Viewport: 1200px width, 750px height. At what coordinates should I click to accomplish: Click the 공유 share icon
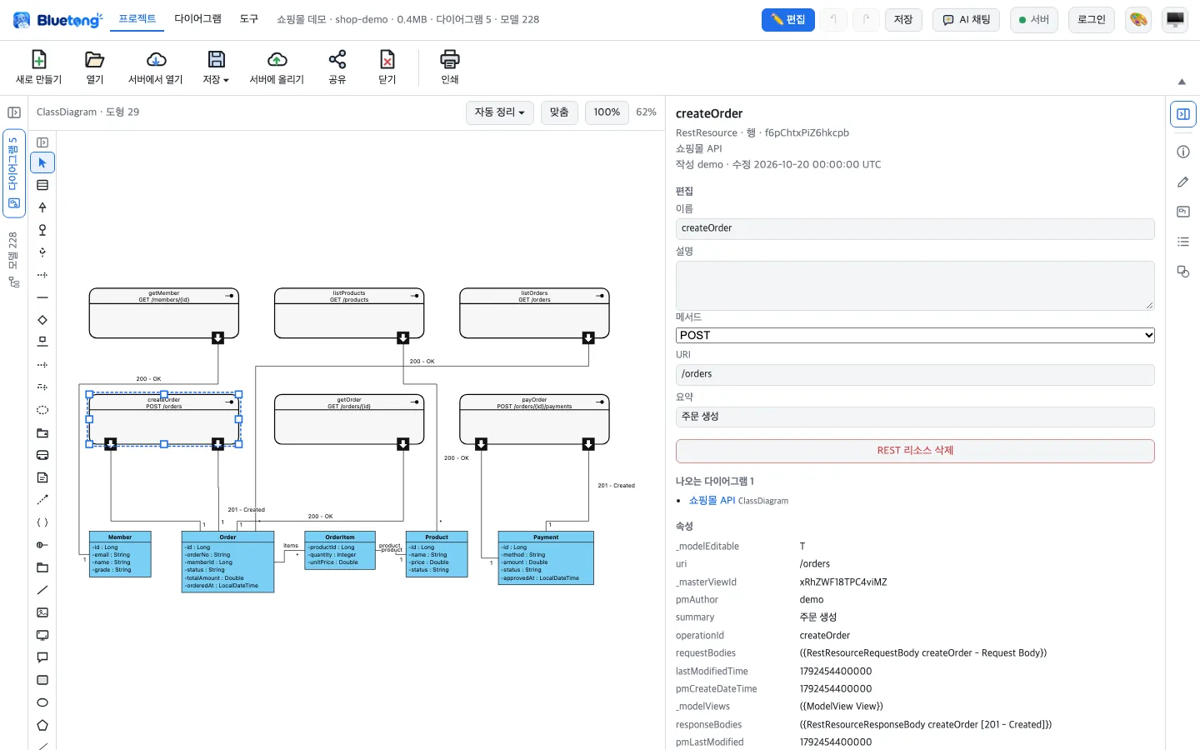coord(337,59)
